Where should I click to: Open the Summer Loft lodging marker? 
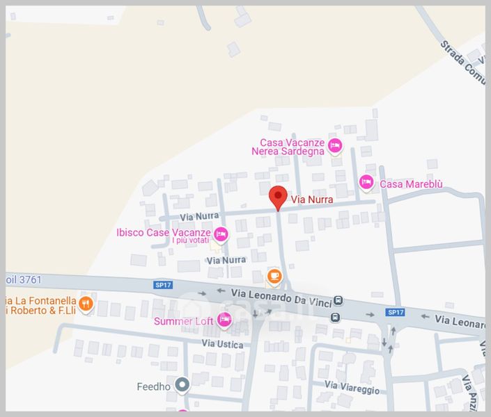tap(224, 320)
